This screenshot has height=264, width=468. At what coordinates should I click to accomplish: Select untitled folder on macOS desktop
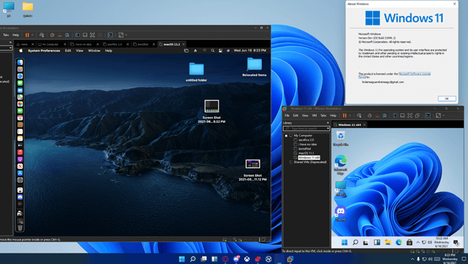[197, 72]
